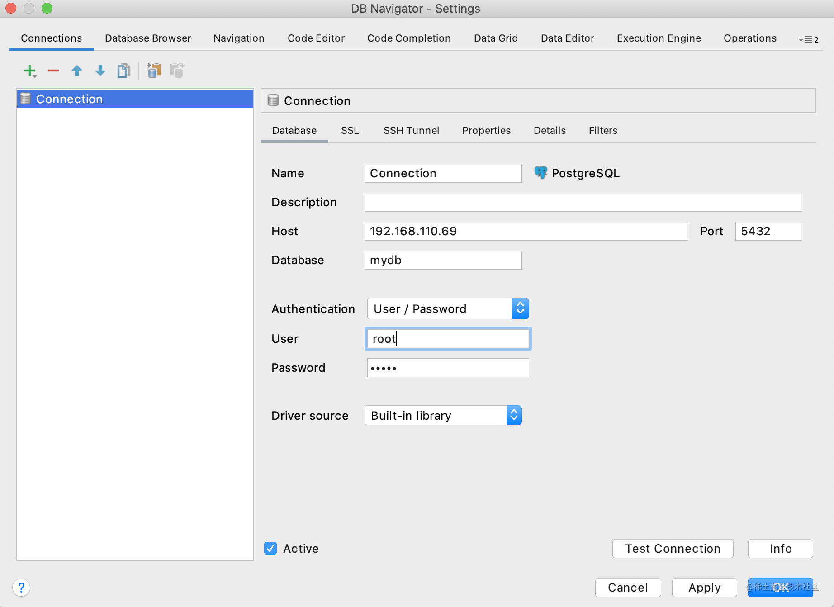Click the Test Connection button
This screenshot has height=607, width=834.
point(673,548)
